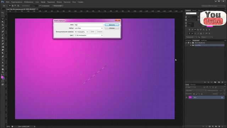Open the Фильтр menu

[x=59, y=2]
